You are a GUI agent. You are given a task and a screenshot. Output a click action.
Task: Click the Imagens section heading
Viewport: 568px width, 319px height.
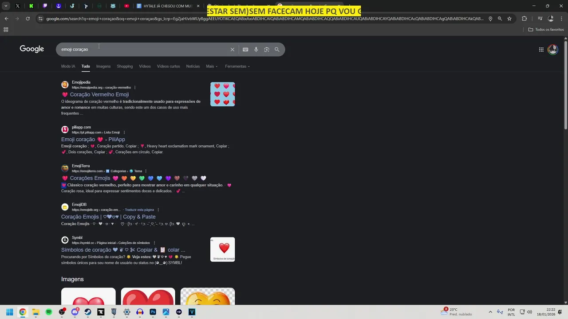coord(72,279)
